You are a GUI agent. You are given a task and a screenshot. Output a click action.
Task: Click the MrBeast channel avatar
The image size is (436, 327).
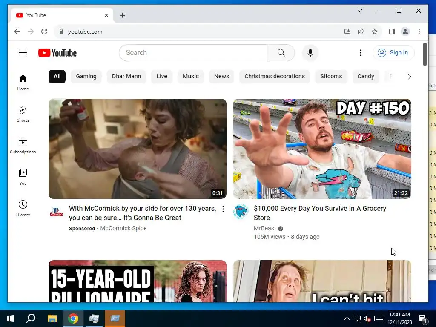tap(241, 212)
